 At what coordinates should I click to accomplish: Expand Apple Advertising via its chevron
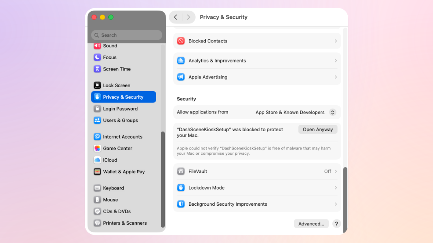(336, 77)
